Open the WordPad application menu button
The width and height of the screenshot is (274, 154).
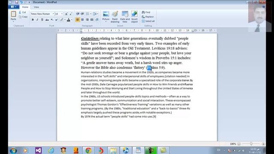pyautogui.click(x=14, y=7)
